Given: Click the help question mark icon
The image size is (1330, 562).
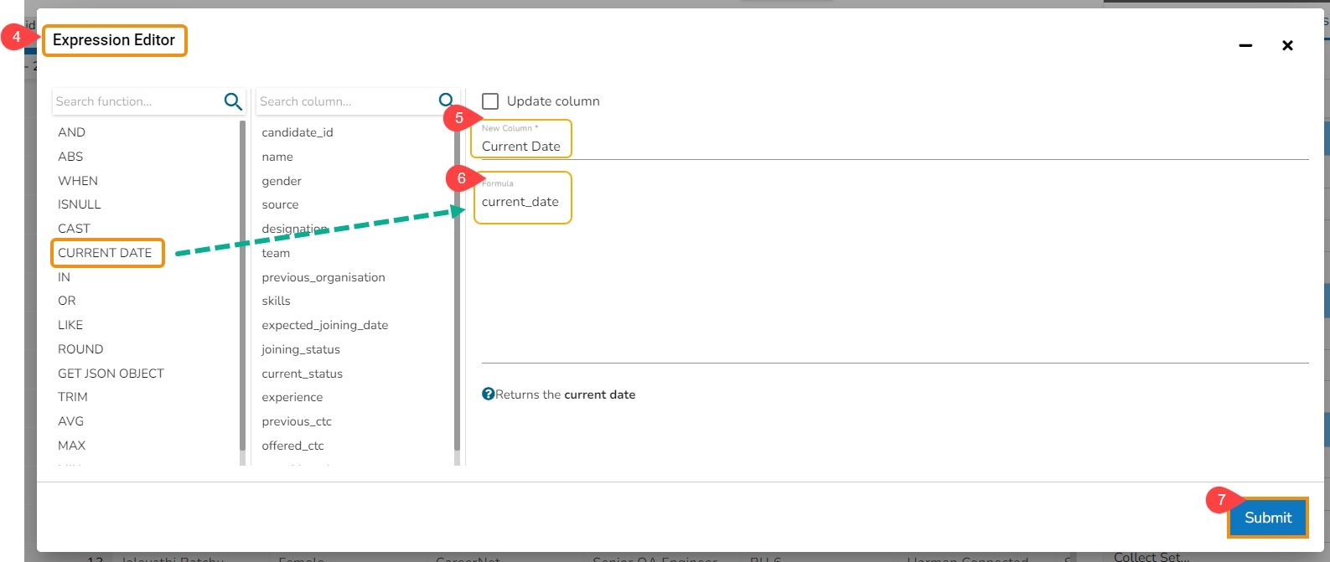Looking at the screenshot, I should pyautogui.click(x=488, y=394).
